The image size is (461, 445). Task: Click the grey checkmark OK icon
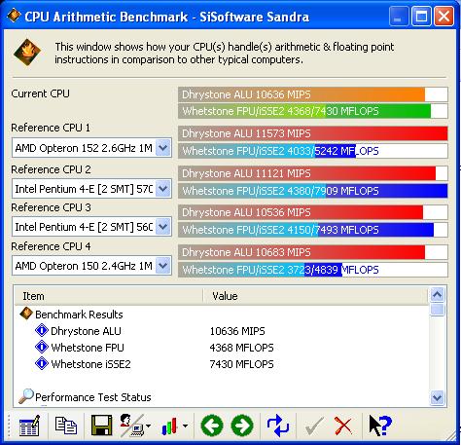pyautogui.click(x=314, y=426)
